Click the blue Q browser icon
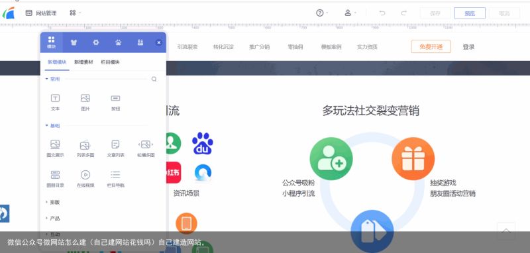 [203, 173]
